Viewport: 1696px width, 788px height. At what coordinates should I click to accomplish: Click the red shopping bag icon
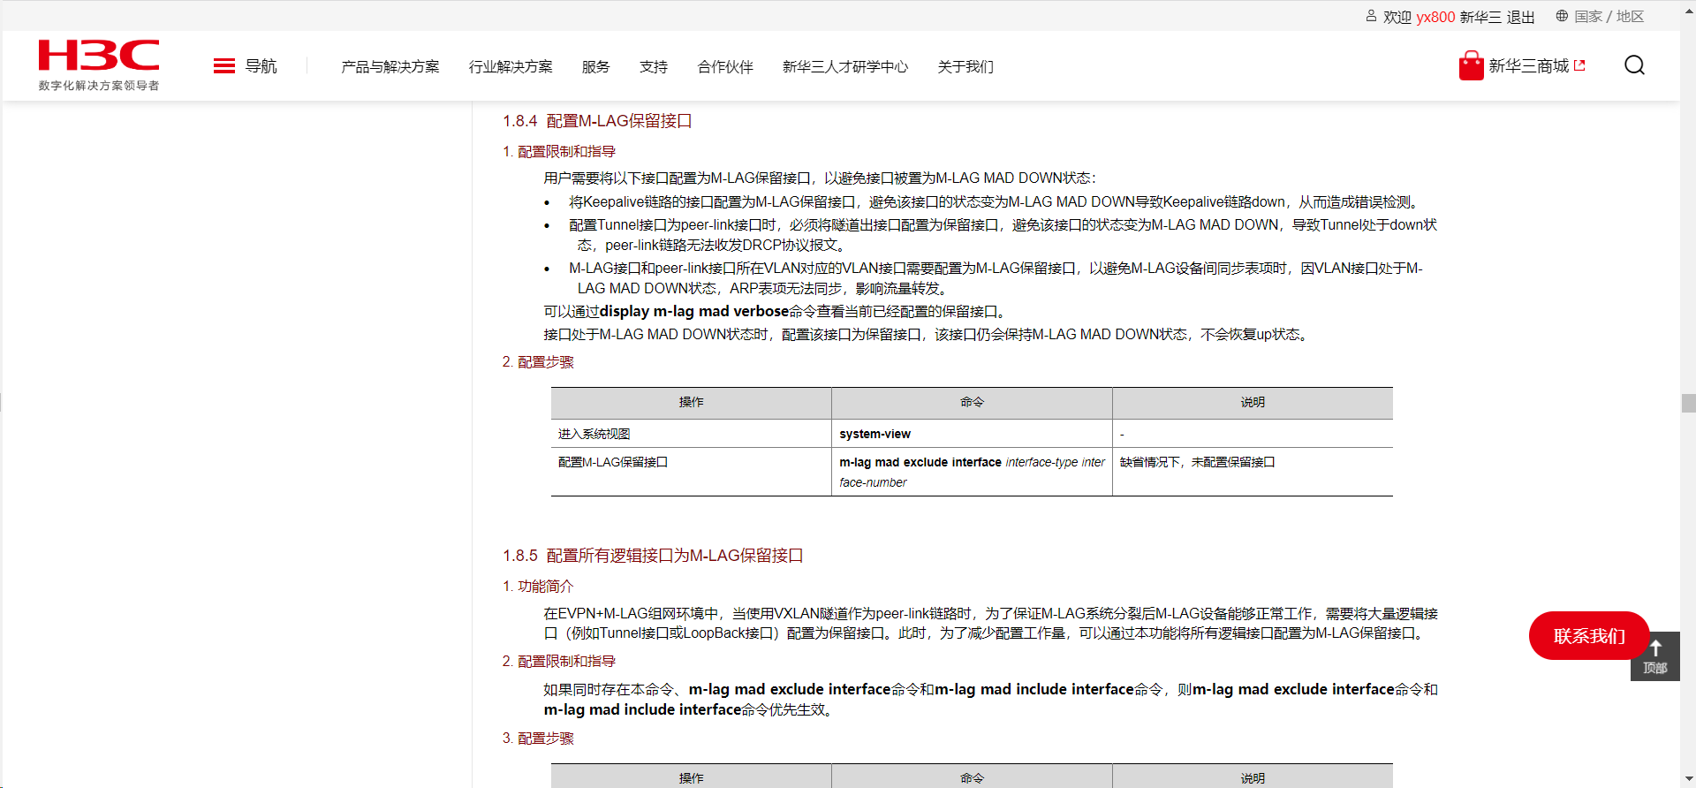tap(1471, 65)
